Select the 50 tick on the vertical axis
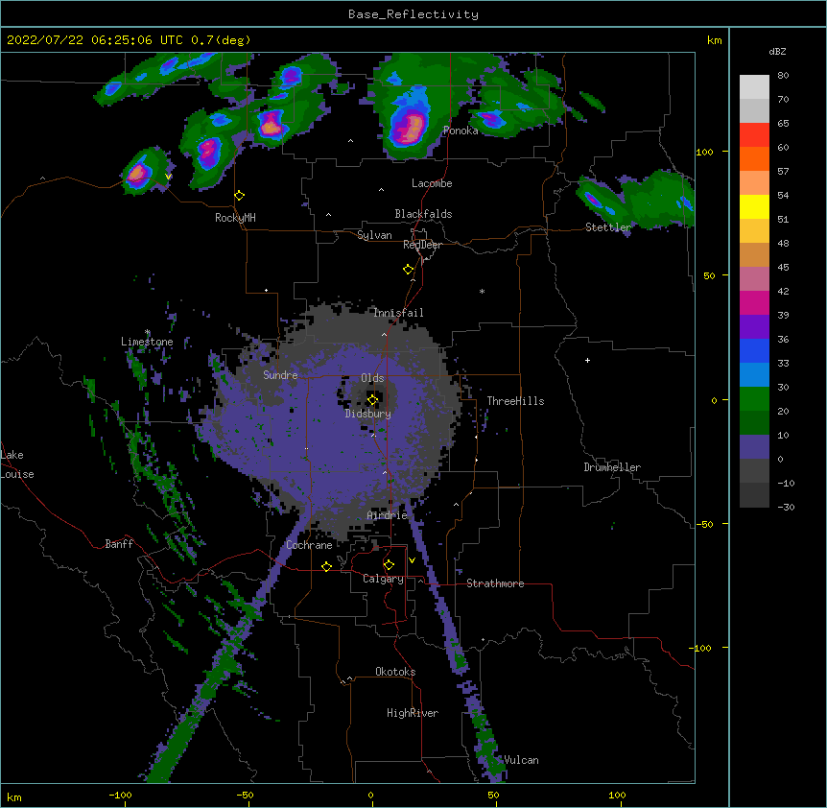This screenshot has width=827, height=808. [709, 275]
